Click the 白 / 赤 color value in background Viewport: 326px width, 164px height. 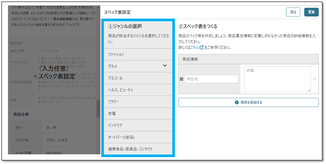click(x=51, y=128)
